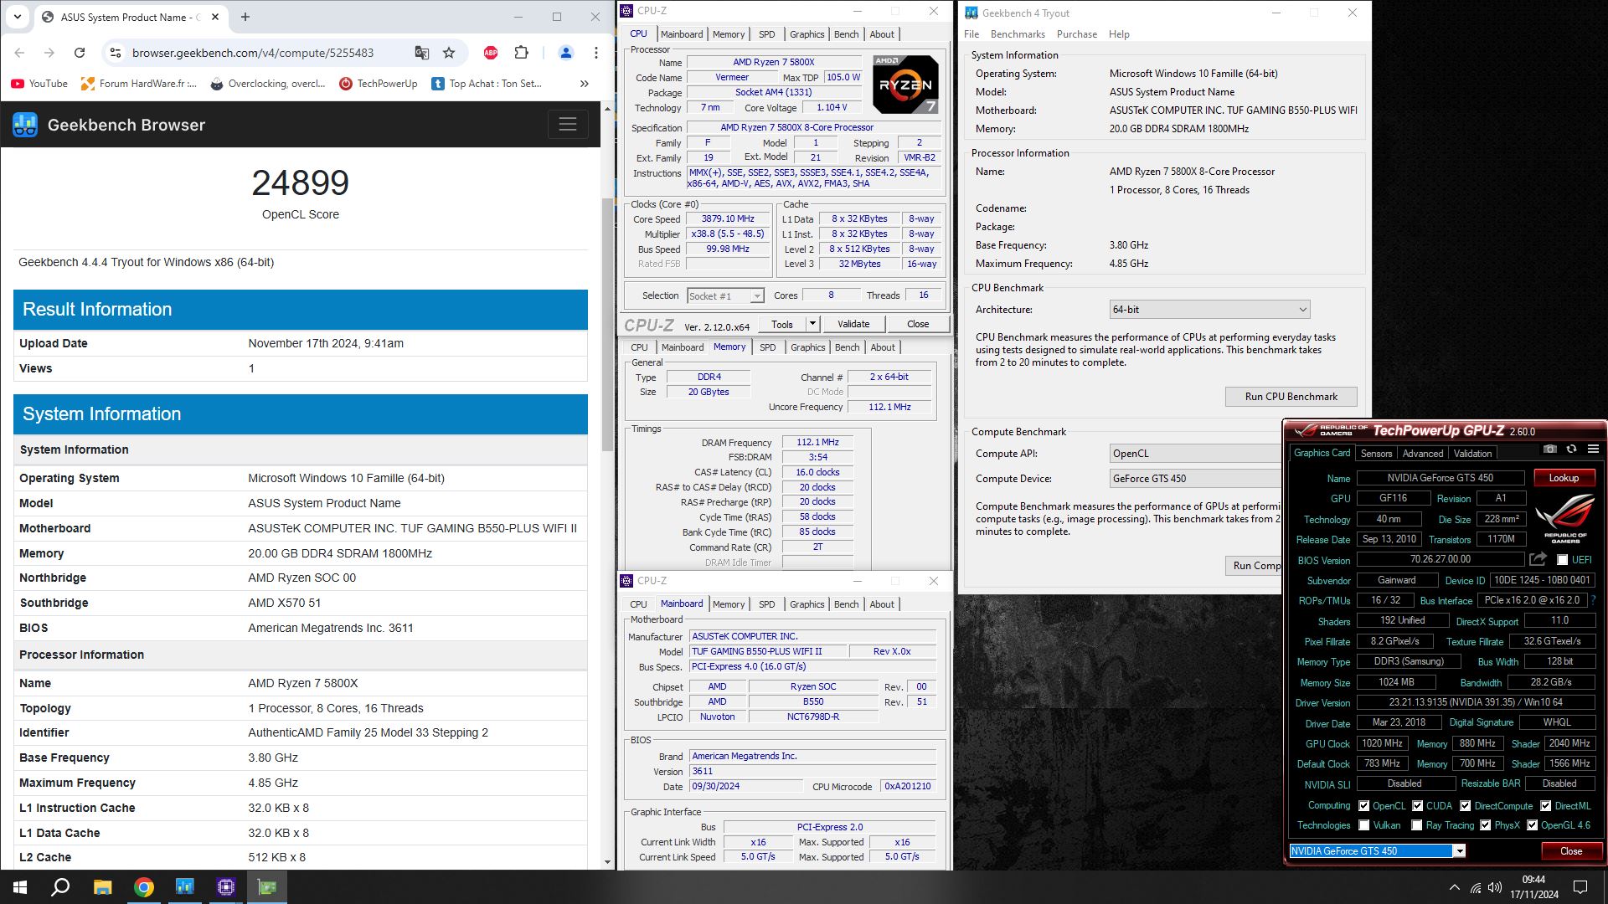Click the Windows Start button
Image resolution: width=1608 pixels, height=904 pixels.
20,887
